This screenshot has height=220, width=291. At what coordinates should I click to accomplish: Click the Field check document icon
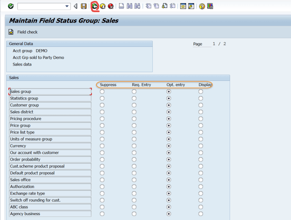11,32
